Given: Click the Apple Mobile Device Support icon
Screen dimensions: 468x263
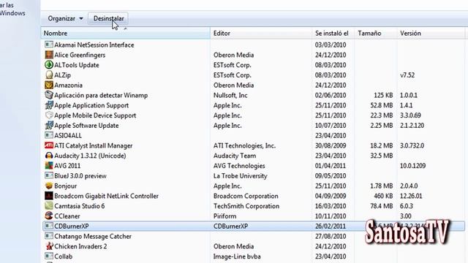Looking at the screenshot, I should coord(49,115).
